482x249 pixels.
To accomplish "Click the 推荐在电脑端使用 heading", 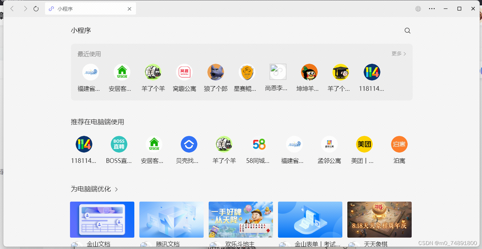I will point(97,122).
